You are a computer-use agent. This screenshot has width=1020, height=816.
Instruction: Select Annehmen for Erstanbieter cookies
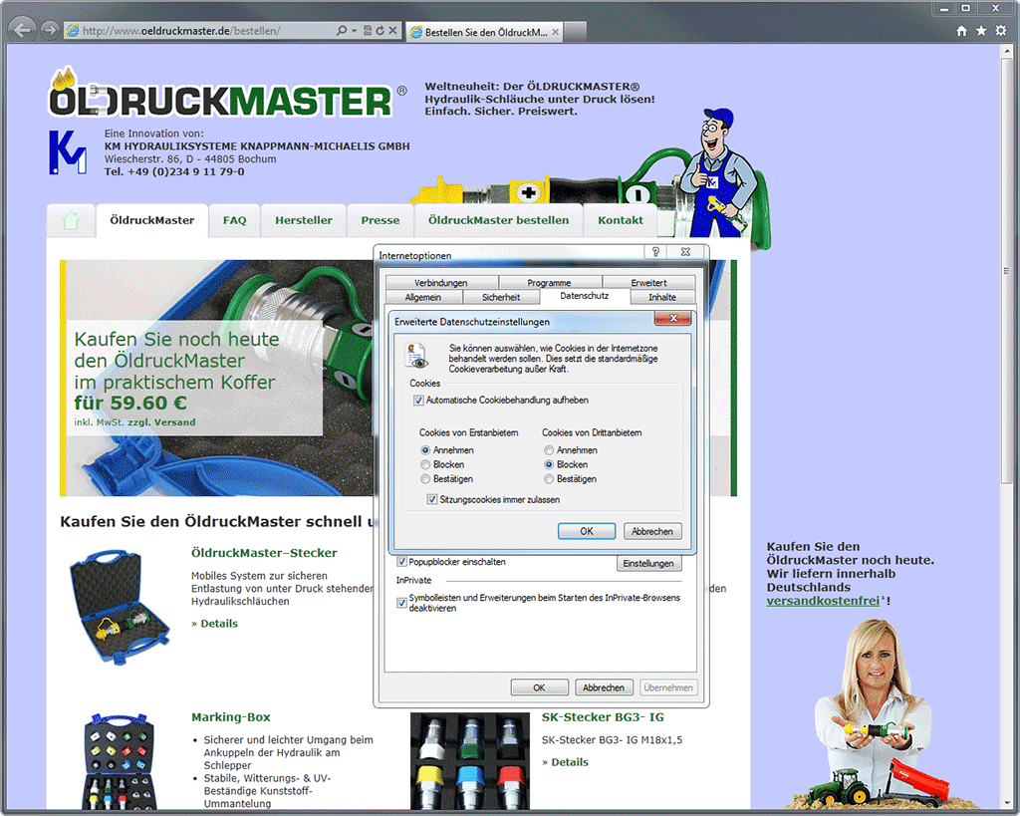pyautogui.click(x=425, y=450)
